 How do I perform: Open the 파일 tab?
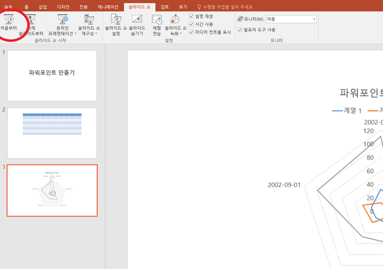(x=8, y=7)
